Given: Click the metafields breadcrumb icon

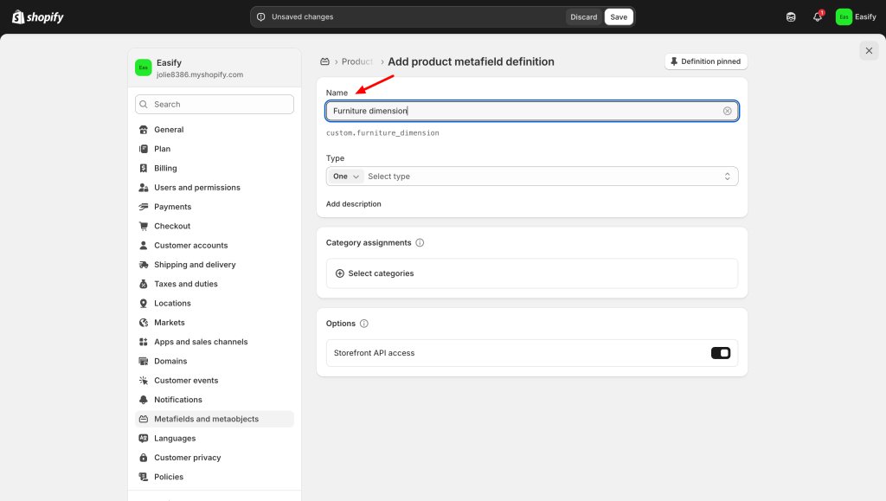Looking at the screenshot, I should point(325,61).
